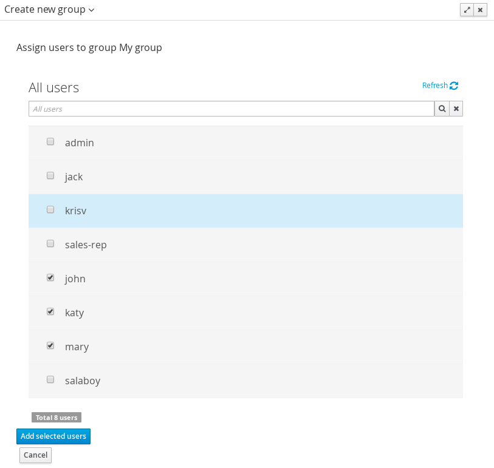Screen dimensions: 494x468
Task: Select the jack user checkbox
Action: point(50,175)
